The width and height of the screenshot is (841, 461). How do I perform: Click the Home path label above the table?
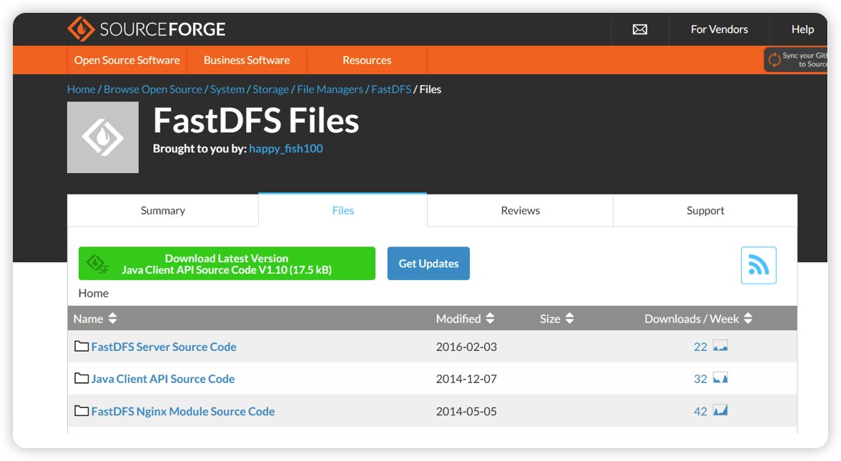93,293
